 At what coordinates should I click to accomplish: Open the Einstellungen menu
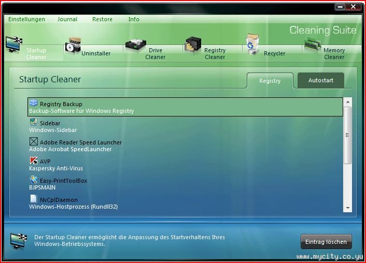tap(27, 19)
